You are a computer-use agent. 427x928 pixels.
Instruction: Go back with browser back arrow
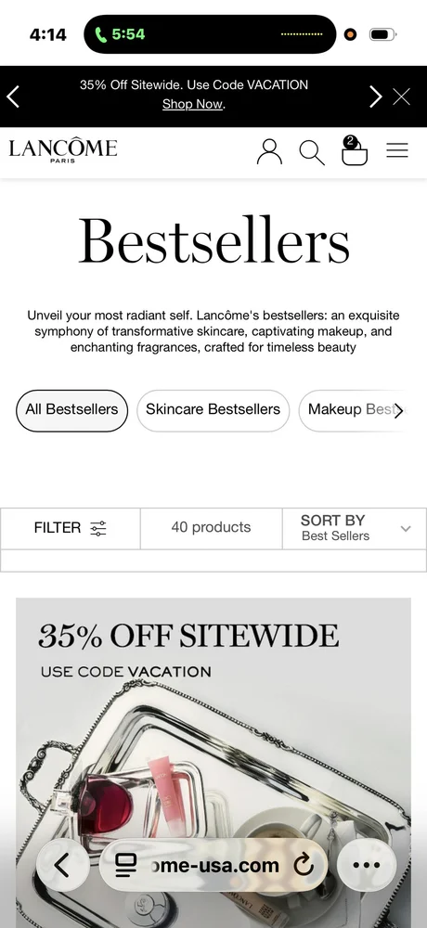63,865
